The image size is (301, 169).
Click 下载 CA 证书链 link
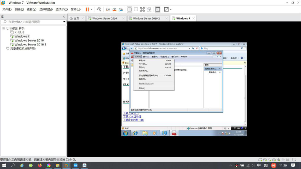pos(132,116)
